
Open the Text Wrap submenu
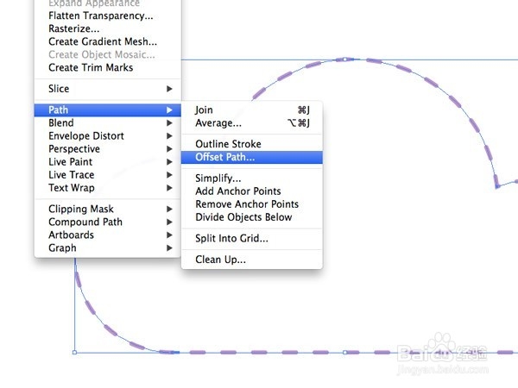point(107,188)
